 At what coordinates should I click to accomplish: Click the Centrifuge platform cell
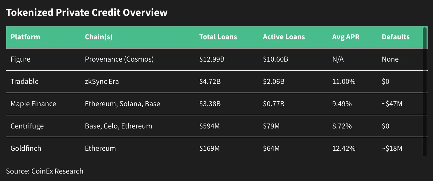[27, 126]
